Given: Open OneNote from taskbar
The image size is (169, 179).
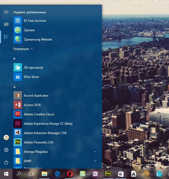Looking at the screenshot, I should tap(95, 174).
